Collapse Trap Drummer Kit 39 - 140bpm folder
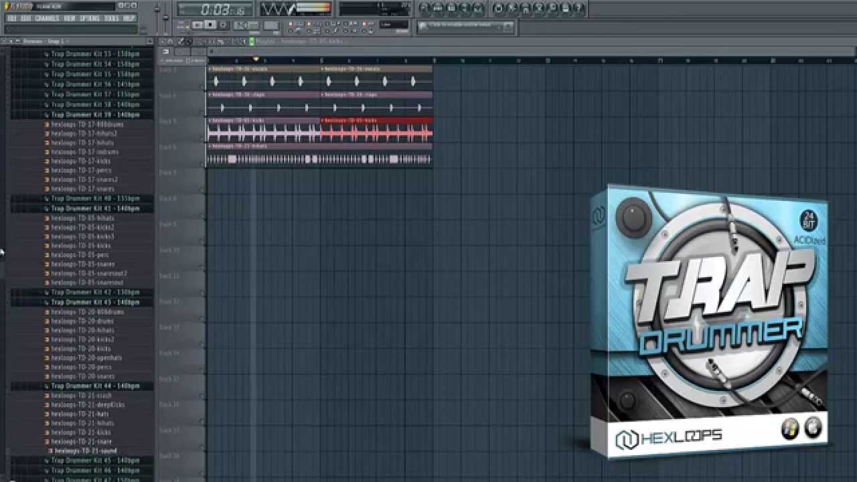Screen dimensions: 857x482 point(96,114)
